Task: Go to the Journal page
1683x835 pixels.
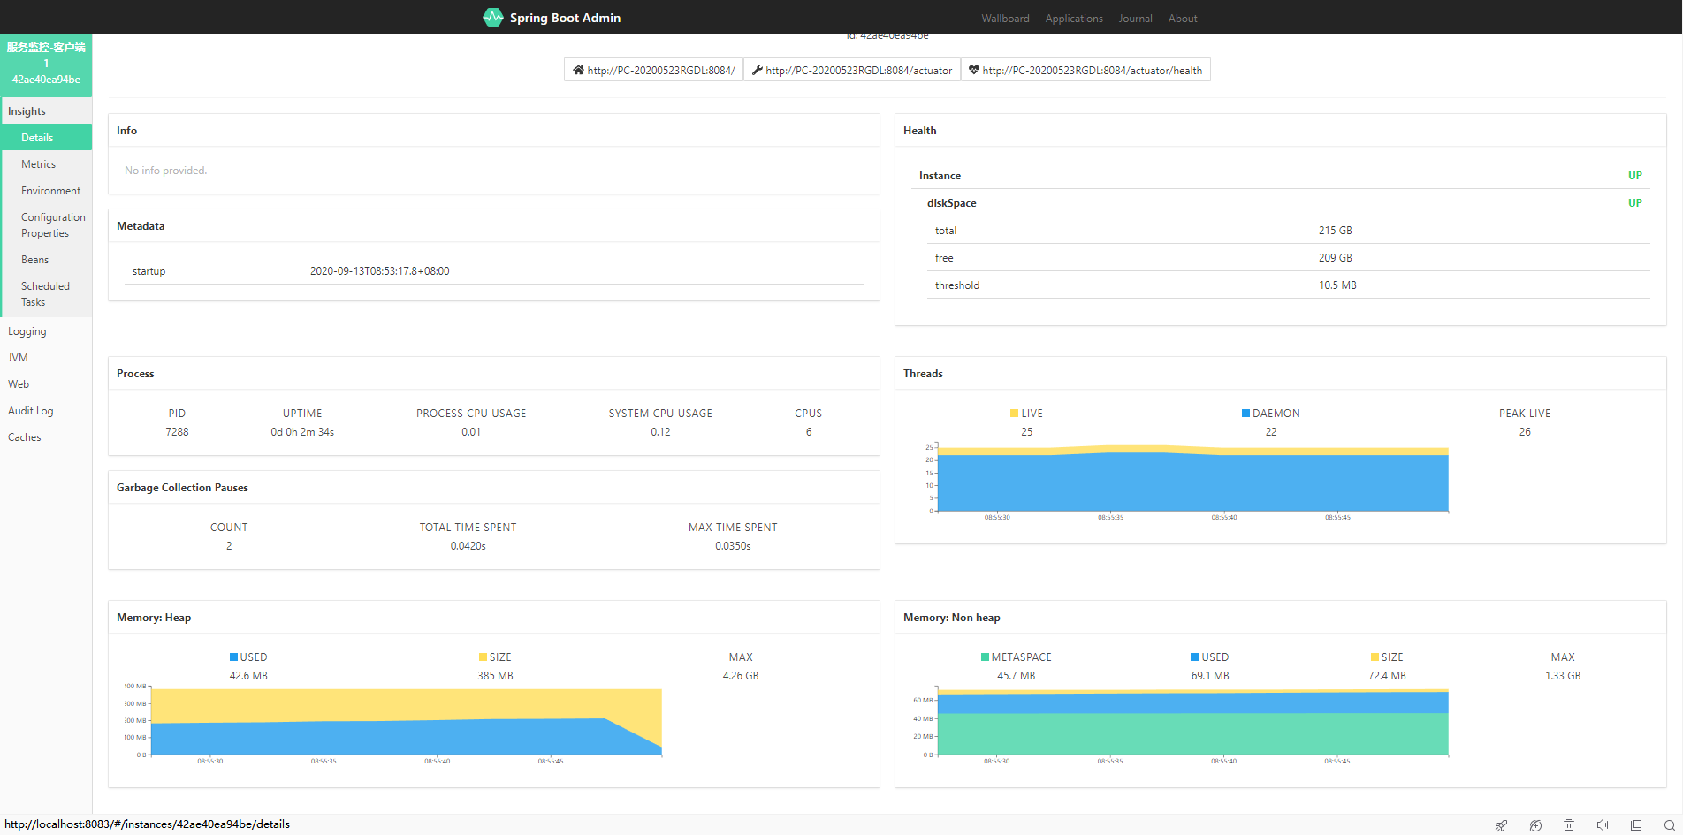Action: [1135, 19]
